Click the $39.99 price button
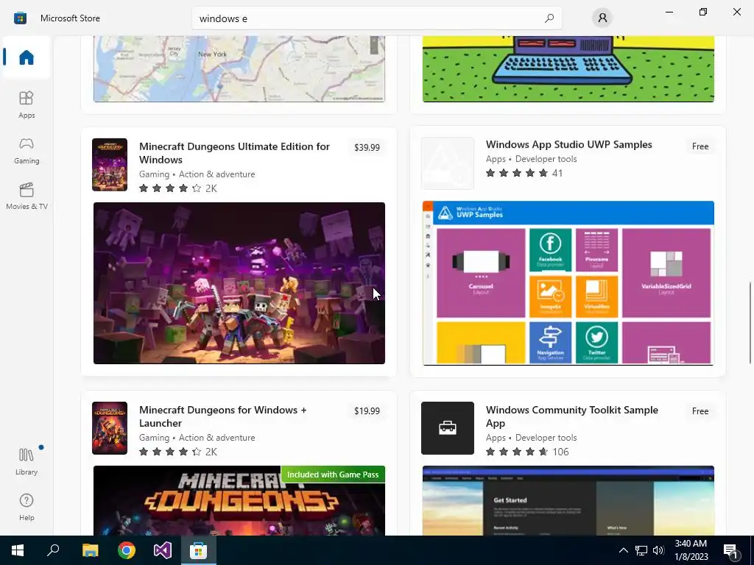754x565 pixels. click(367, 147)
